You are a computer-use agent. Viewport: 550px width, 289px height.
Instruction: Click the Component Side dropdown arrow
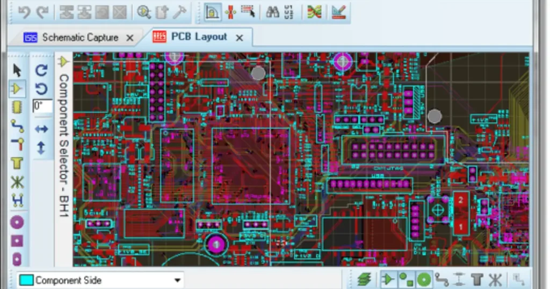coord(177,280)
